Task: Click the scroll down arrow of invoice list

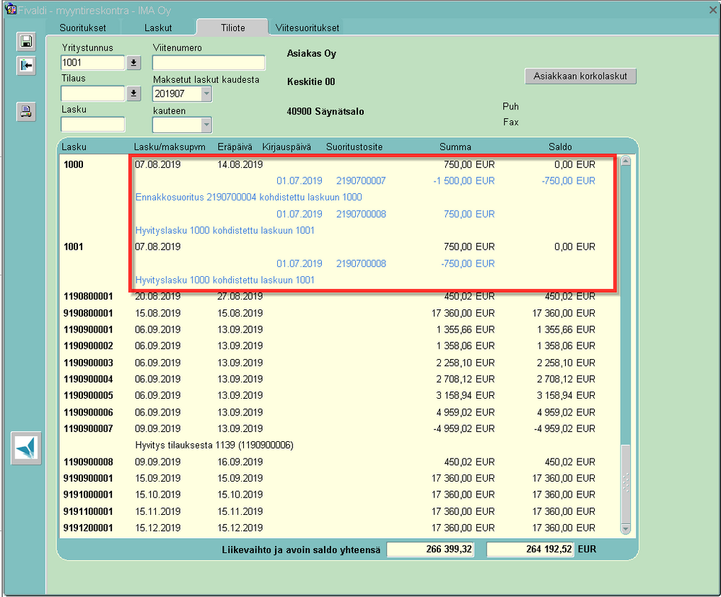Action: [626, 529]
